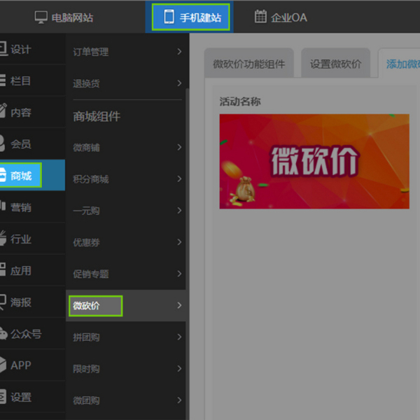420x420 pixels.
Task: Click the 营销 marketing sidebar icon
Action: (x=3, y=208)
